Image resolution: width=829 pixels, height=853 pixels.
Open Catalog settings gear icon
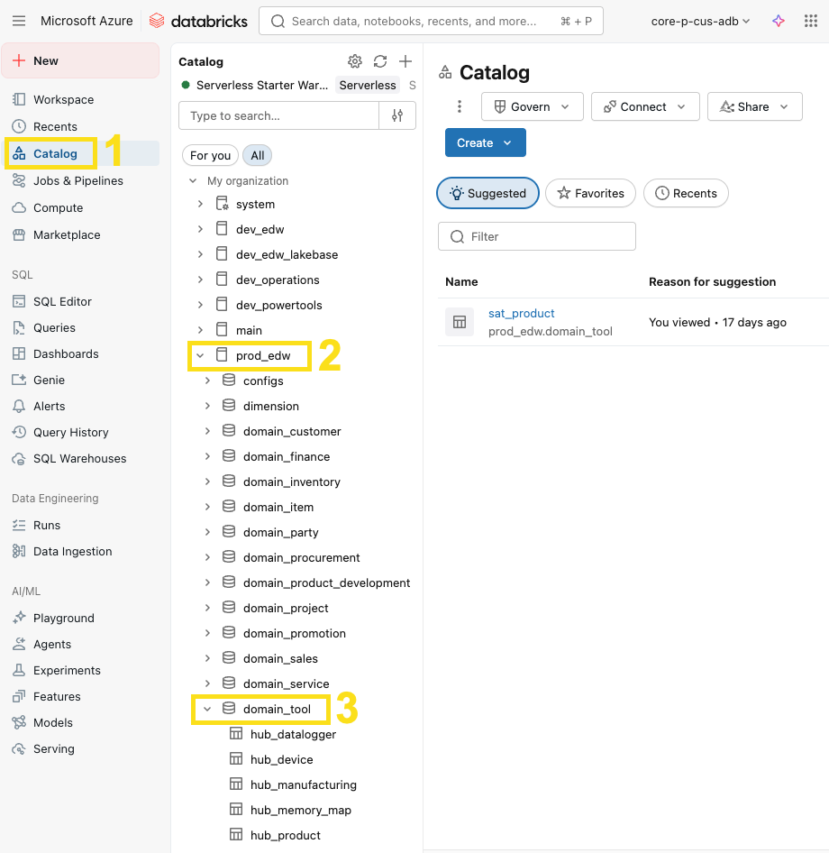(x=355, y=61)
